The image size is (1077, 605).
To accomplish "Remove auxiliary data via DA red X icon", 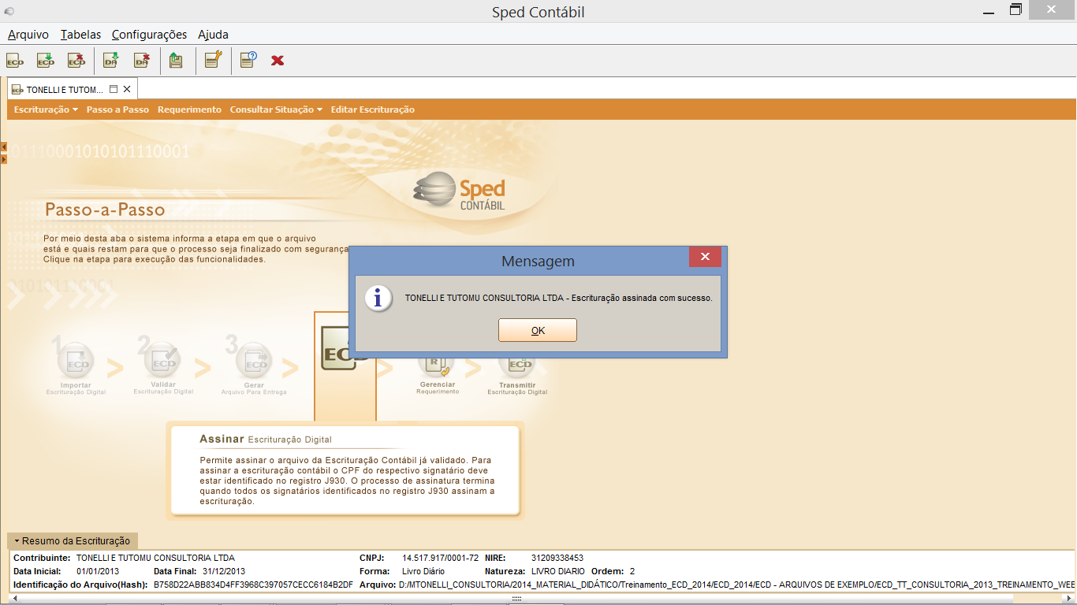I will coord(142,60).
